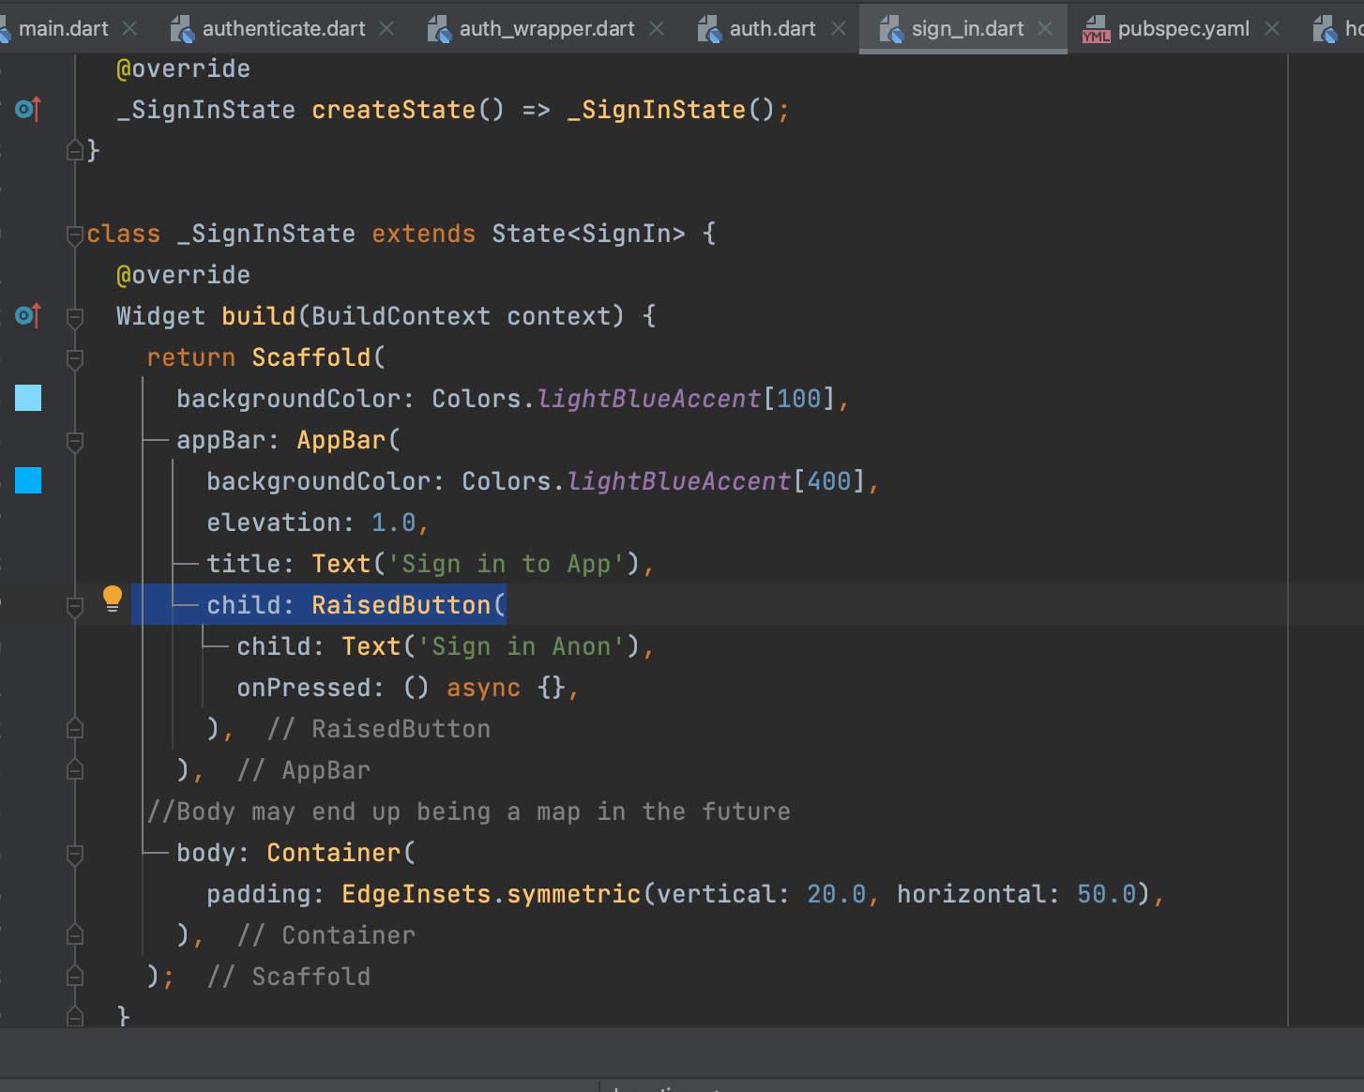Viewport: 1364px width, 1092px height.
Task: Click the override gutter icon beside createState
Action: tap(28, 109)
